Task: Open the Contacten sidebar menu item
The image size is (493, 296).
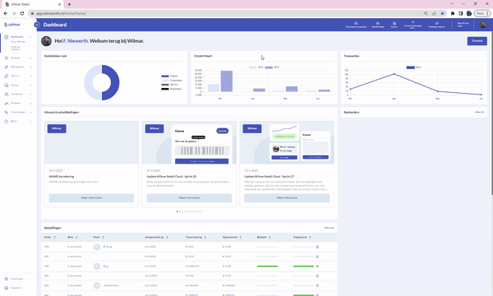Action: tap(18, 94)
